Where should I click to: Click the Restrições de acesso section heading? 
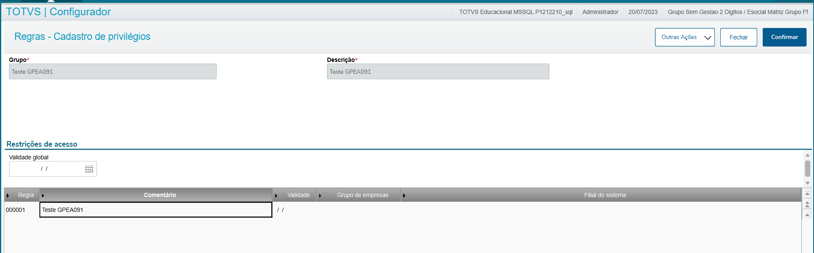(x=42, y=144)
